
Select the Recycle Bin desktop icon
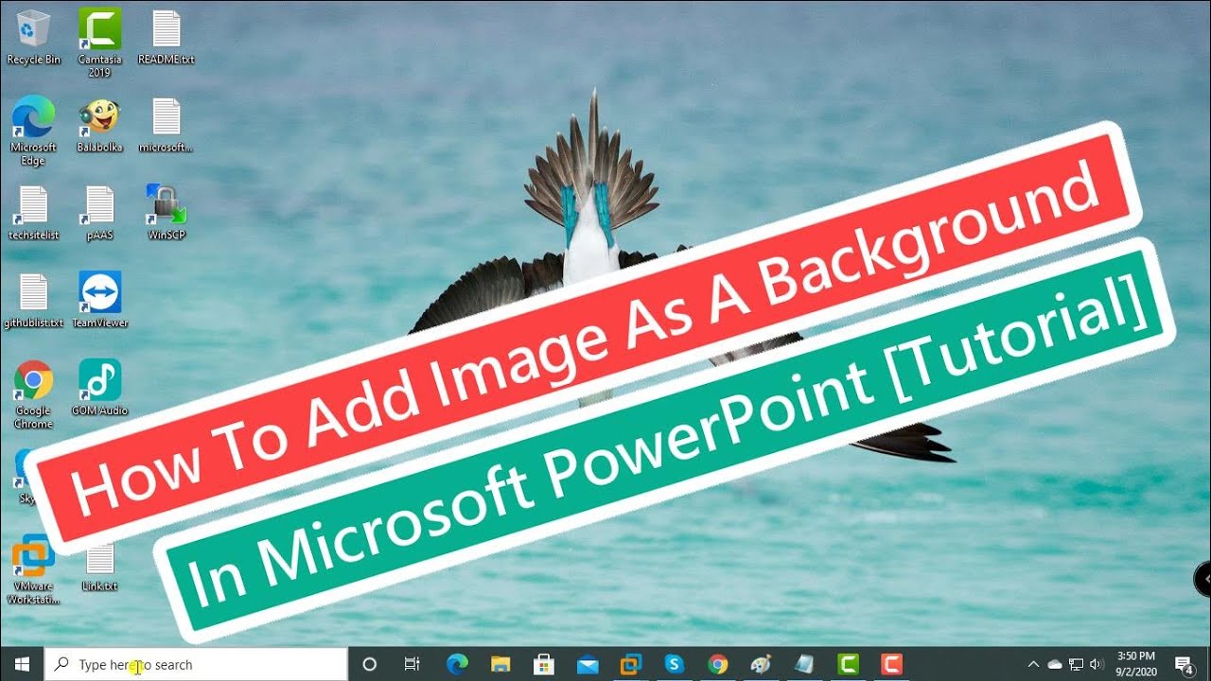(33, 37)
